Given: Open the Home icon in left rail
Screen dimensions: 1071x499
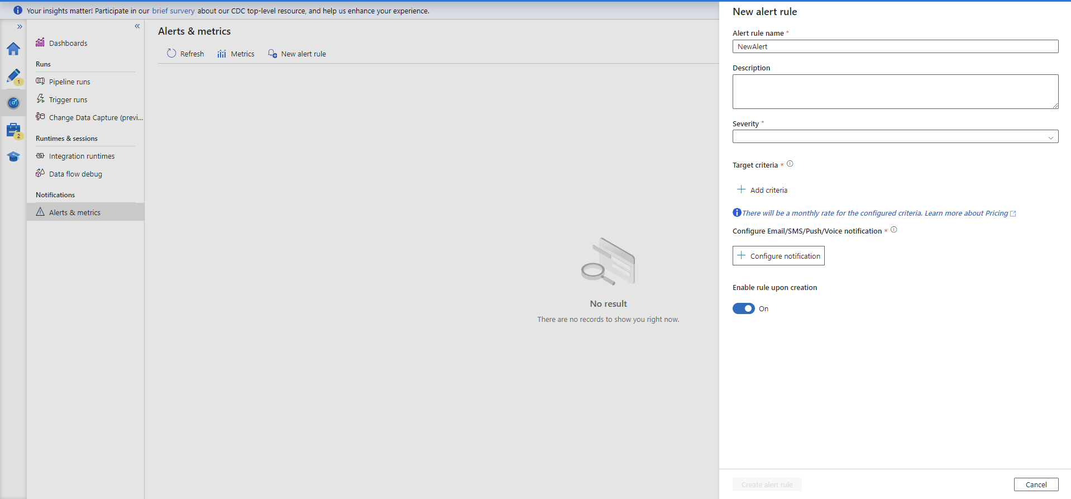Looking at the screenshot, I should [x=13, y=49].
